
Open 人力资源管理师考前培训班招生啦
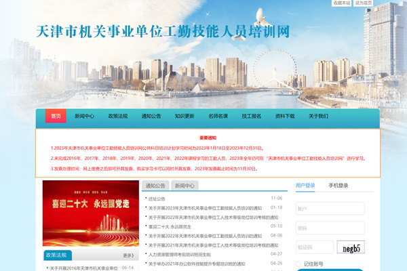point(180,255)
